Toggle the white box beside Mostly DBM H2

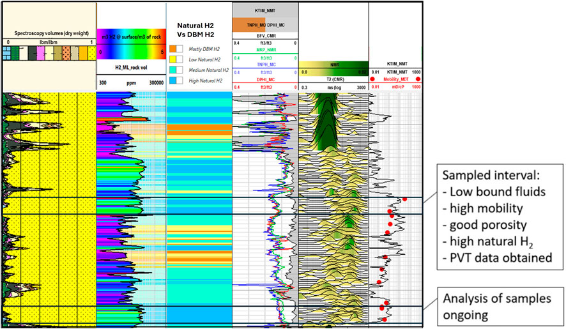coord(180,49)
